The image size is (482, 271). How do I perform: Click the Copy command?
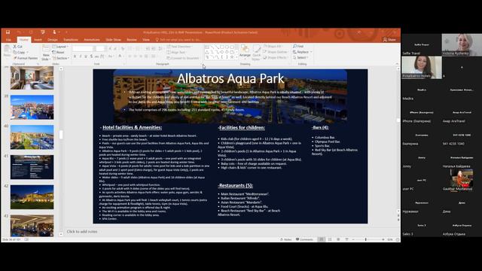point(20,52)
